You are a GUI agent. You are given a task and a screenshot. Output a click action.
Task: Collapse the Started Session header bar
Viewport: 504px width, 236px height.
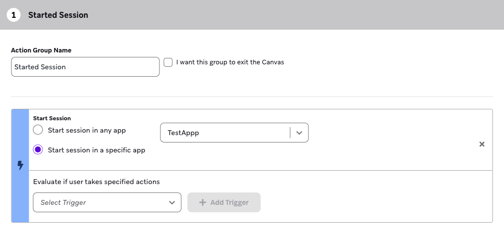click(x=252, y=15)
